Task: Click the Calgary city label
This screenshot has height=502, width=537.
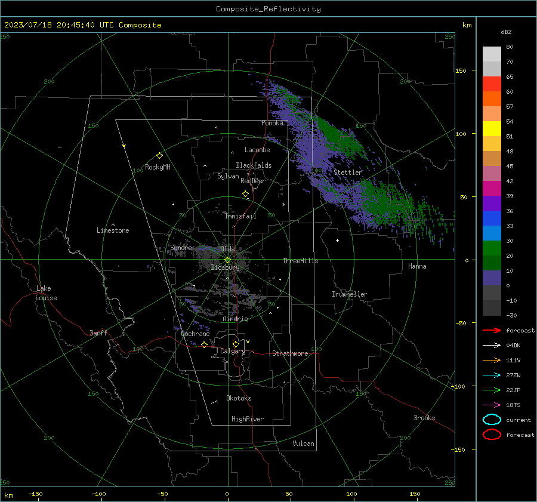Action: pyautogui.click(x=233, y=351)
